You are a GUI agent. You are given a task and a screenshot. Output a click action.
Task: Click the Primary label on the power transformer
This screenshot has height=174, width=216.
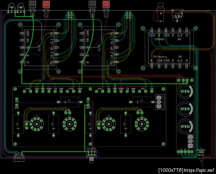coord(160,57)
